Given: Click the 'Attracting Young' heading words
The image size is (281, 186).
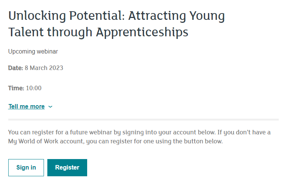Looking at the screenshot, I should pos(177,16).
